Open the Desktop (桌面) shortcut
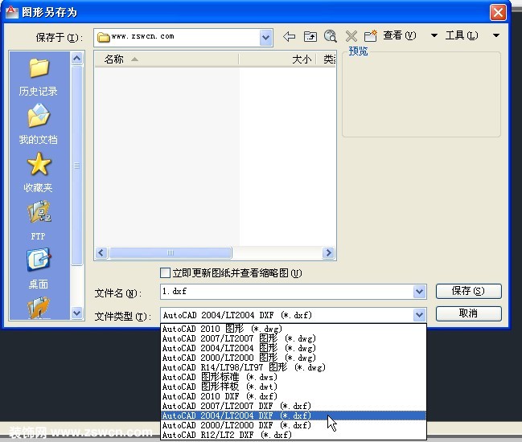The image size is (522, 442). pos(39,268)
